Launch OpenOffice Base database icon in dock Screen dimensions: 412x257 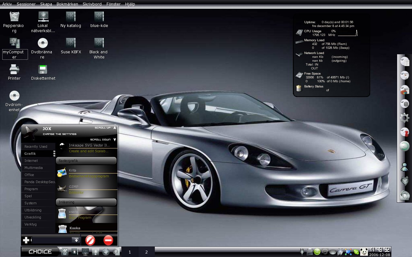(x=404, y=104)
